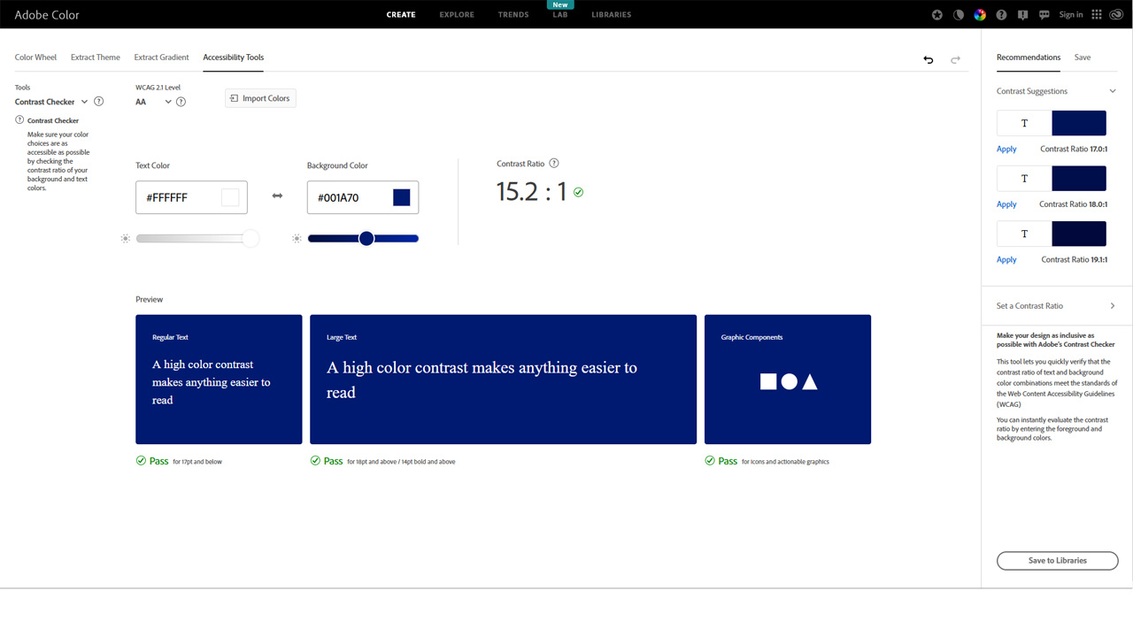The height and width of the screenshot is (637, 1133).
Task: Click the background color brightness slider handle
Action: (366, 238)
